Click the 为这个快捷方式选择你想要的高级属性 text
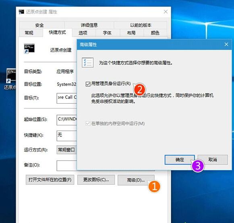This screenshot has width=234, height=223. click(136, 63)
